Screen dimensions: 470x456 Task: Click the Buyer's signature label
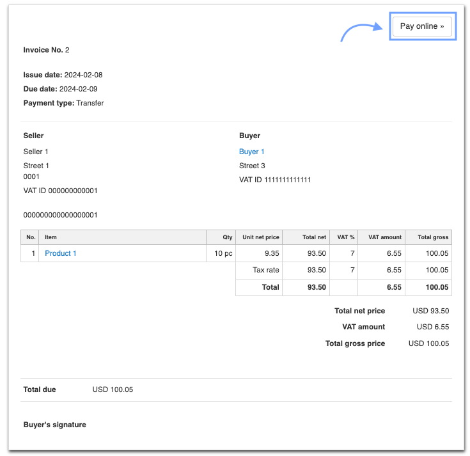54,425
